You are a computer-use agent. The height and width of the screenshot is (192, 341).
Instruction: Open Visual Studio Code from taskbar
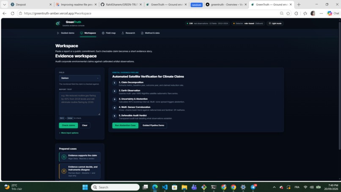(165, 187)
